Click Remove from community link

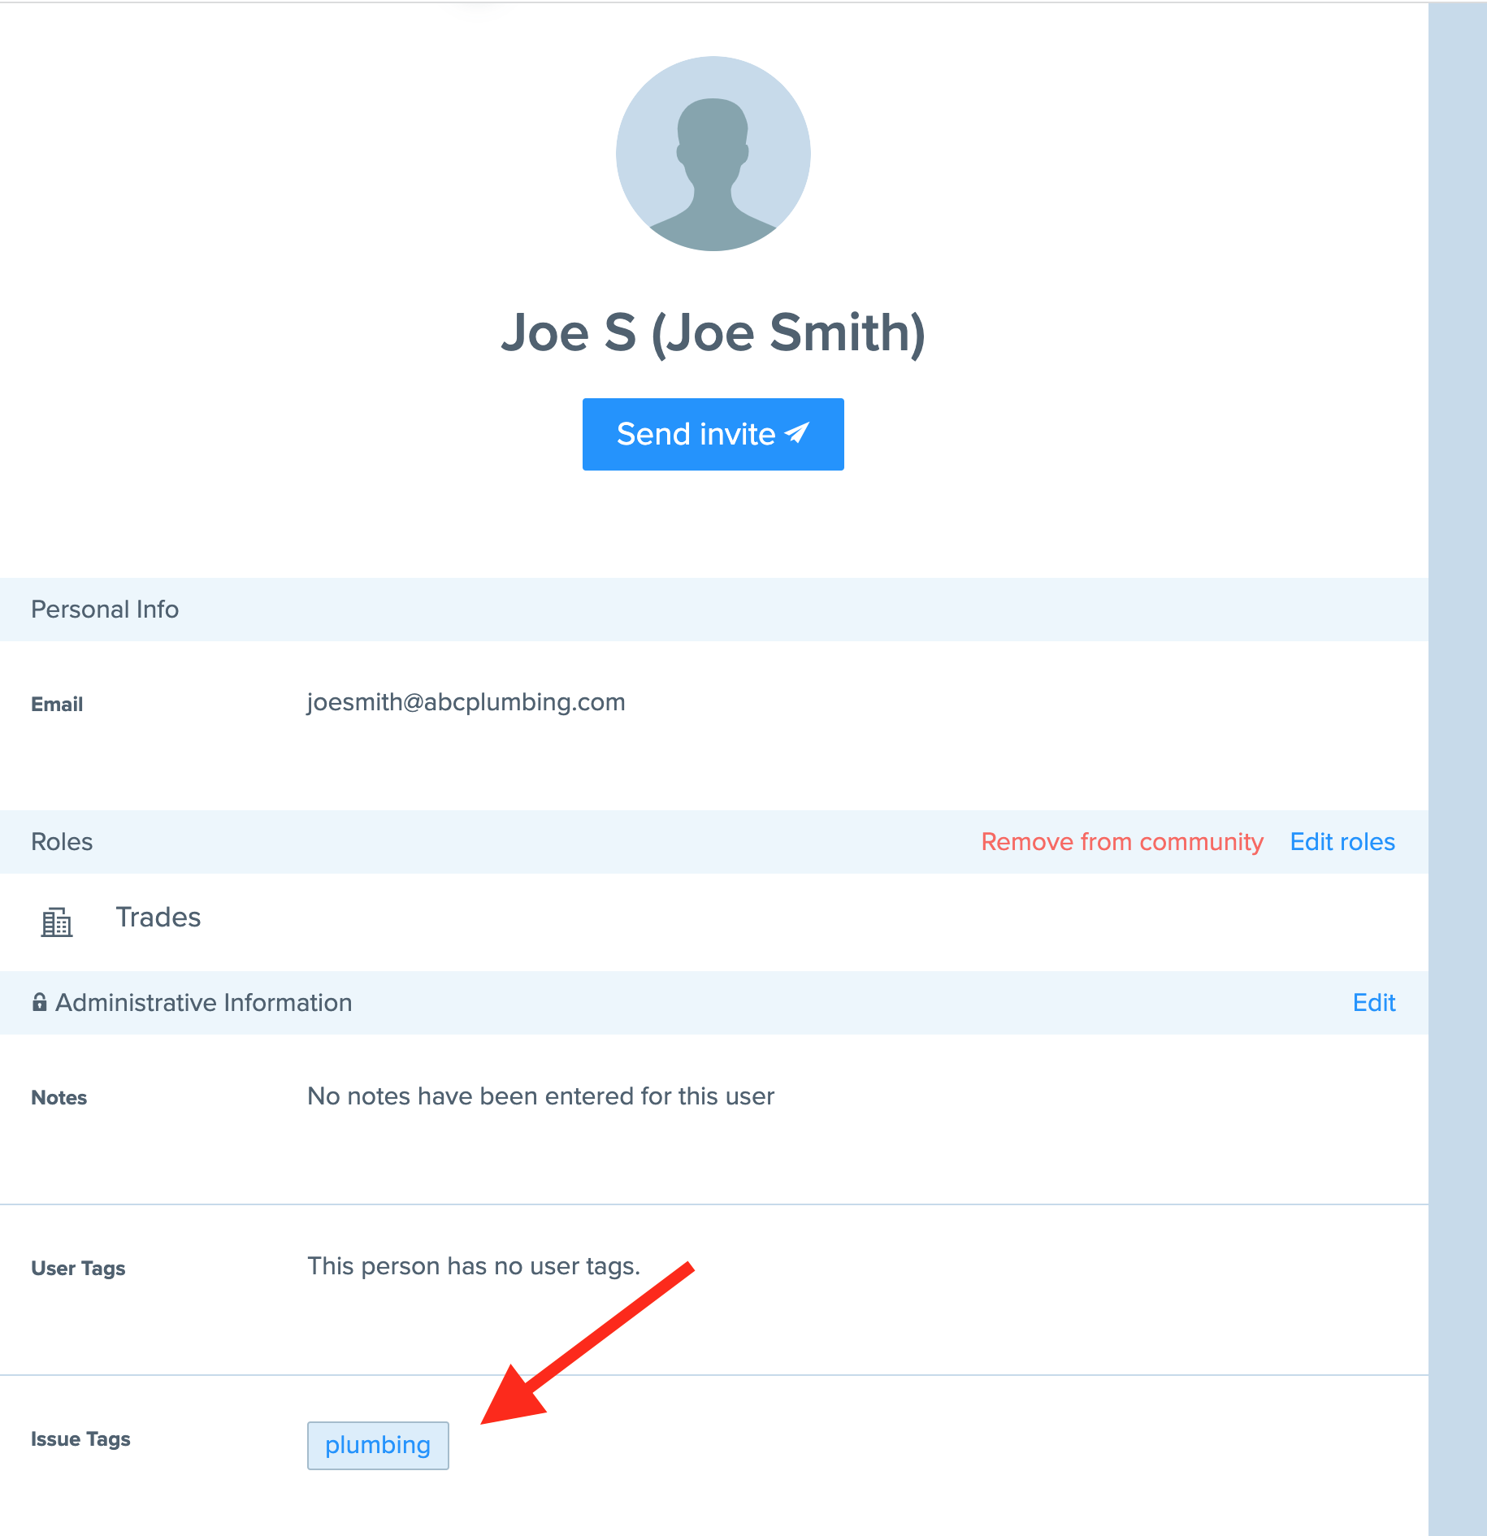coord(1122,842)
